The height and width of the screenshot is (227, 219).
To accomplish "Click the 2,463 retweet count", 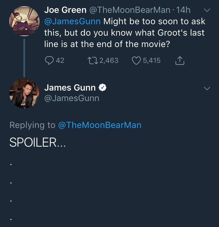I will pos(109,60).
